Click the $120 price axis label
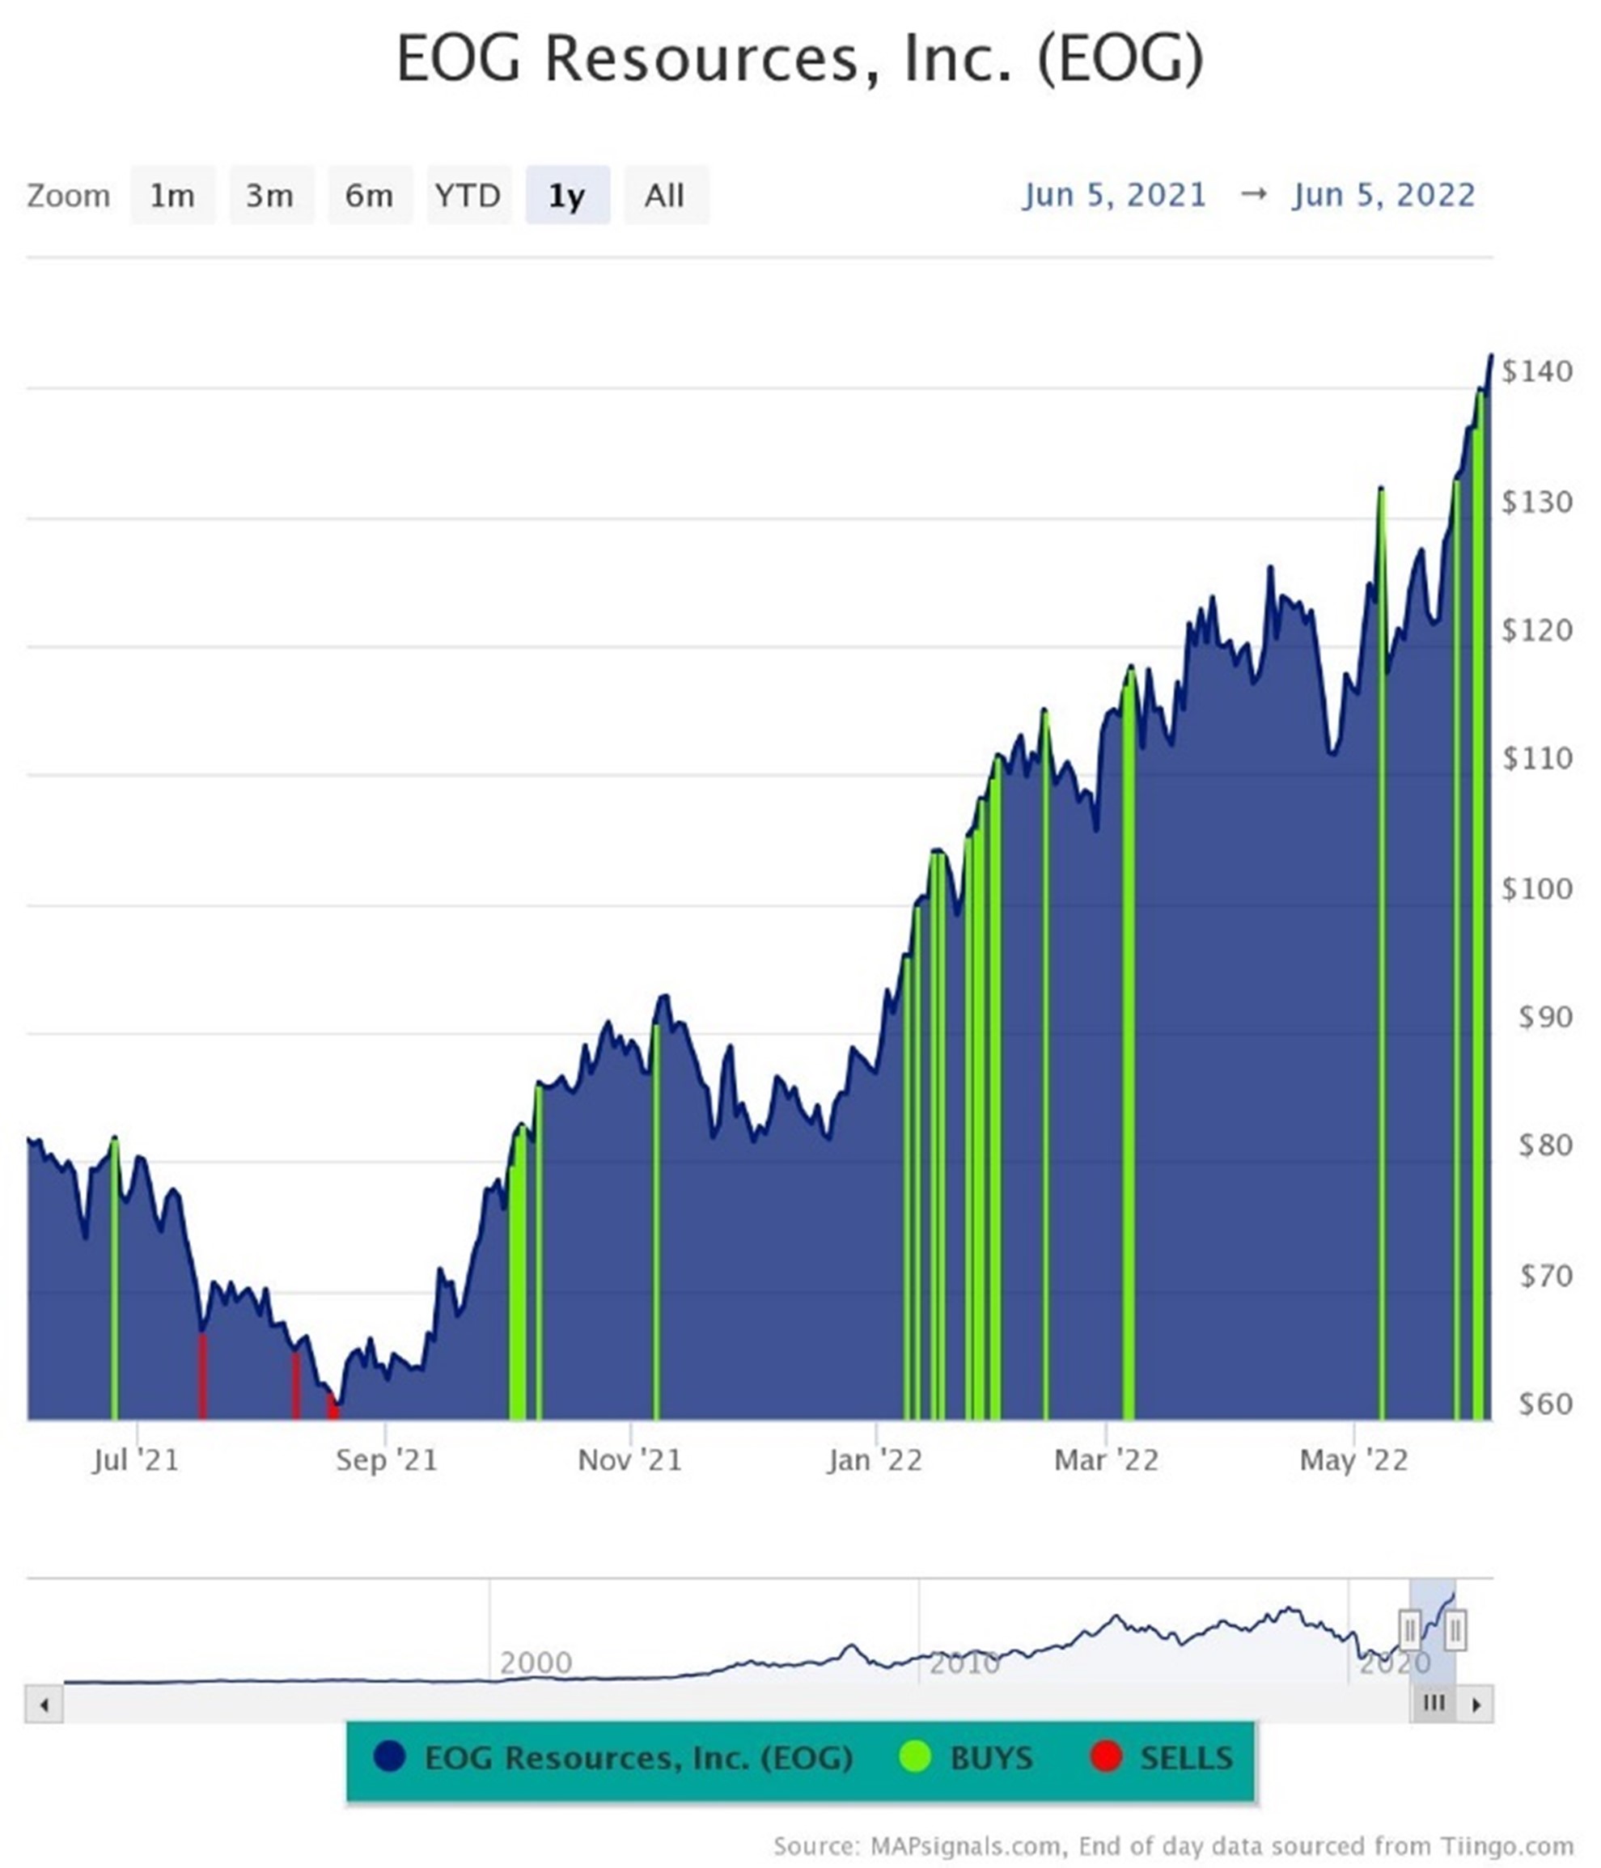1601x1868 pixels. pyautogui.click(x=1537, y=630)
